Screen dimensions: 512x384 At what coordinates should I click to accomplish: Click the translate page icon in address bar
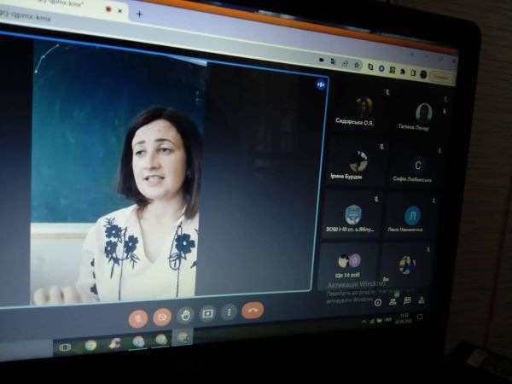[x=333, y=61]
